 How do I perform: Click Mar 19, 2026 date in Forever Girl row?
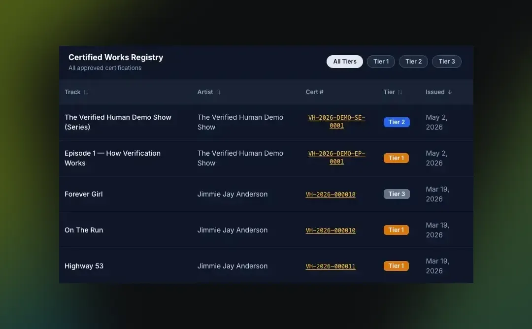[x=437, y=194]
